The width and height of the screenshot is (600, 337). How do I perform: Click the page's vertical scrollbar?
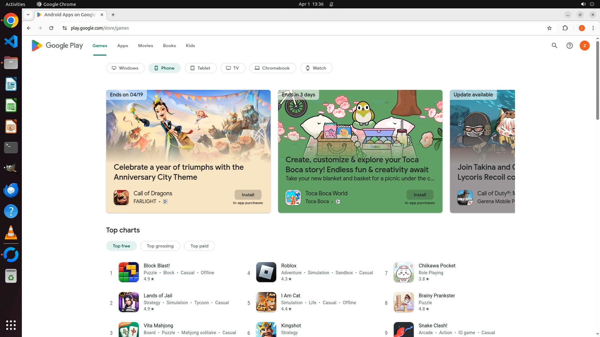597,81
